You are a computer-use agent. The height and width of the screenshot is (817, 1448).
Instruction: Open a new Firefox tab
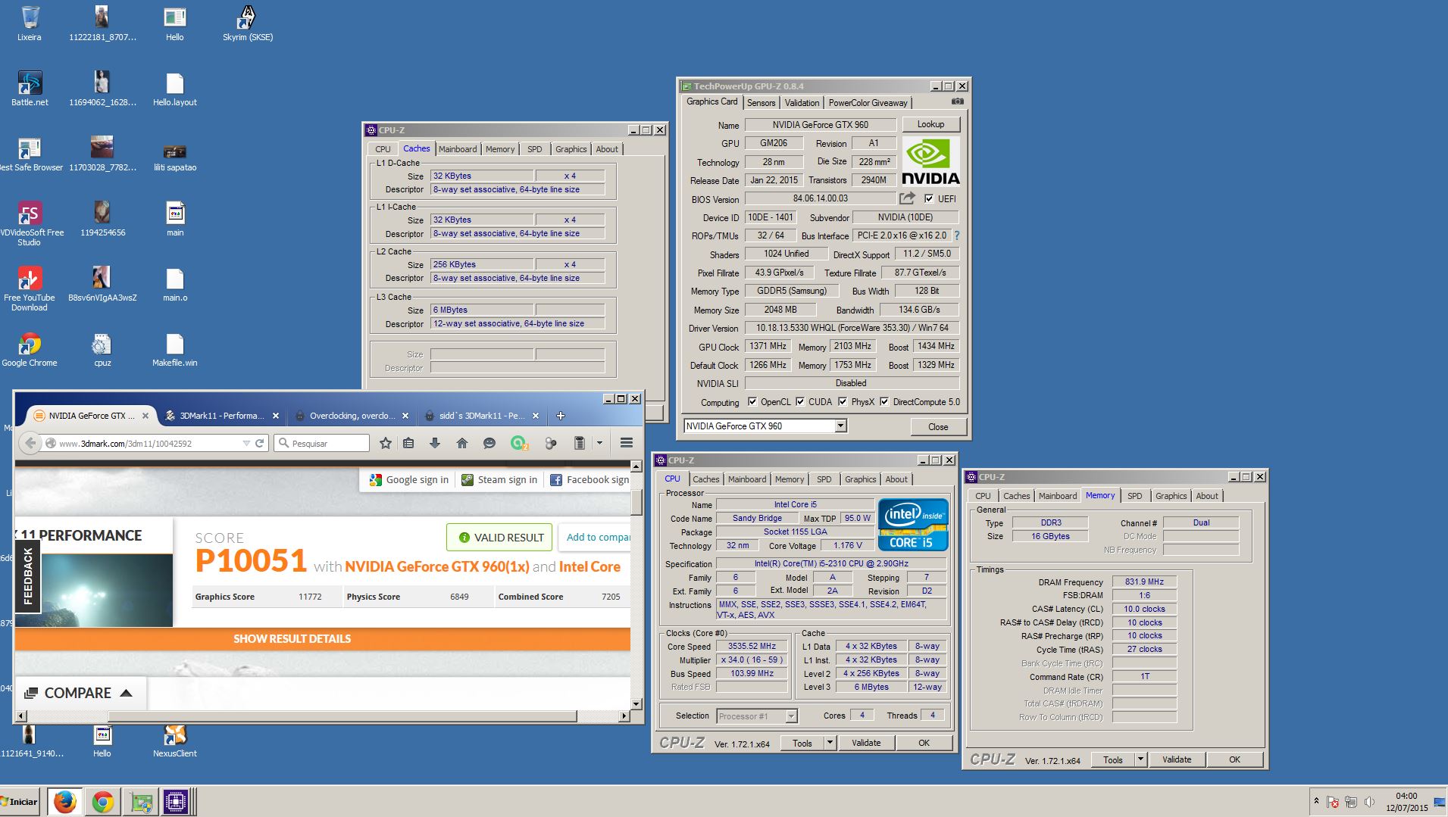tap(561, 416)
